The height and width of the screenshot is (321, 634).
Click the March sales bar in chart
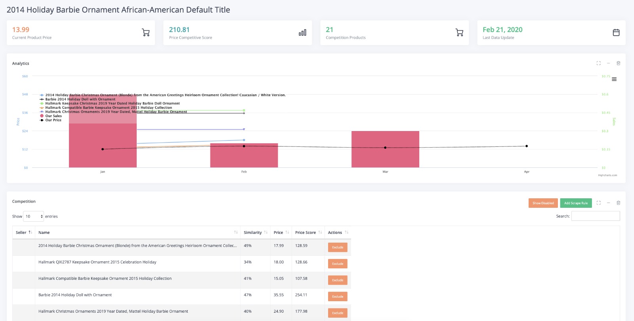385,149
